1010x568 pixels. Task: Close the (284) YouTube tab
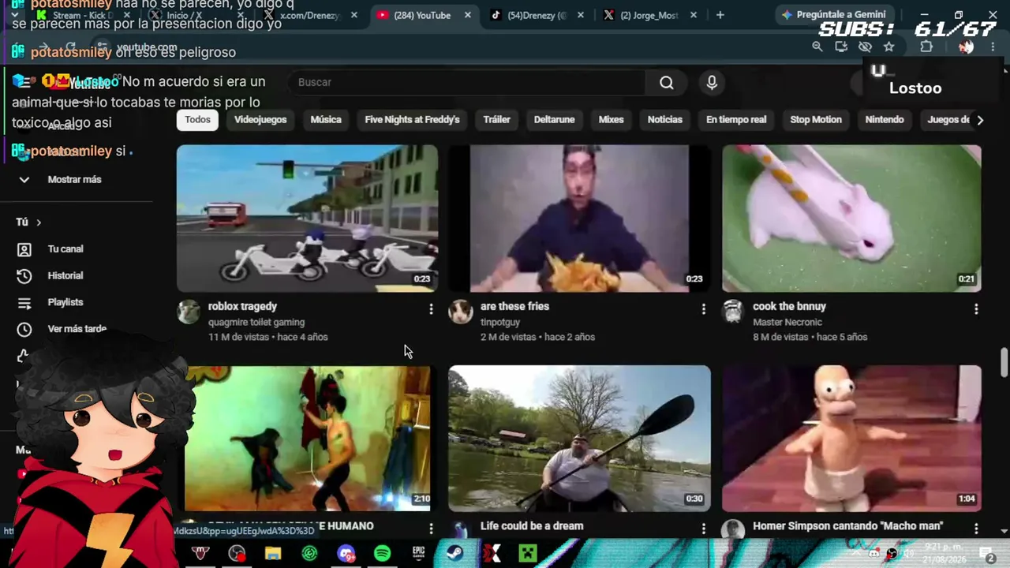click(468, 15)
